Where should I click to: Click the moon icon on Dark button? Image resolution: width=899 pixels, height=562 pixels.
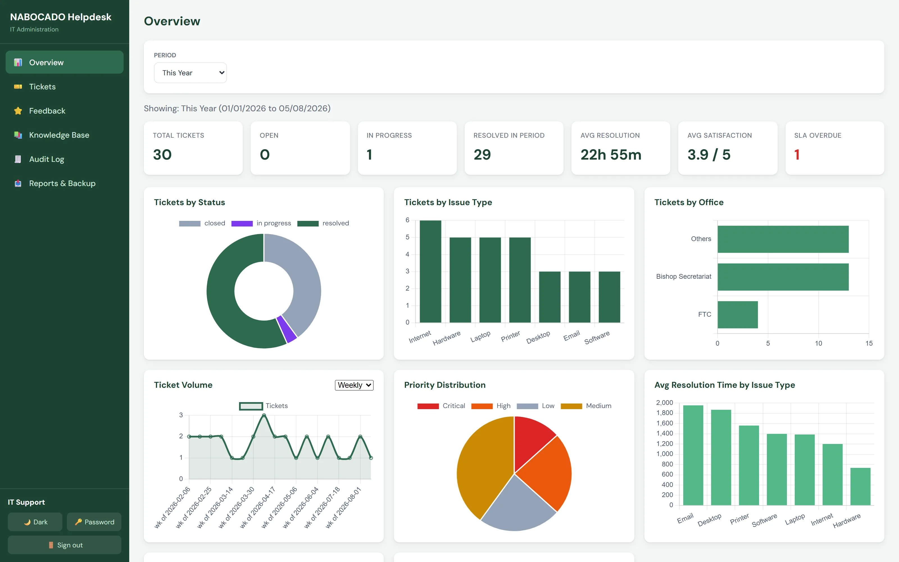27,522
